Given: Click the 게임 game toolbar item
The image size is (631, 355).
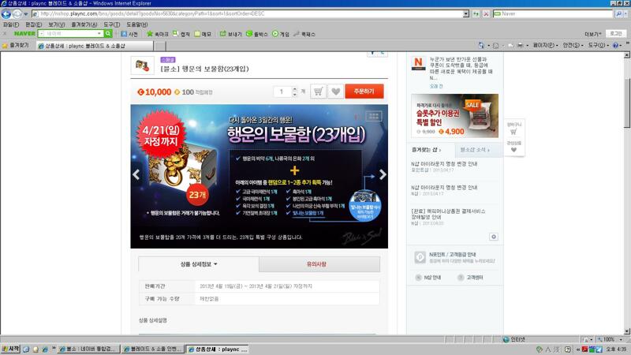Looking at the screenshot, I should (x=281, y=34).
